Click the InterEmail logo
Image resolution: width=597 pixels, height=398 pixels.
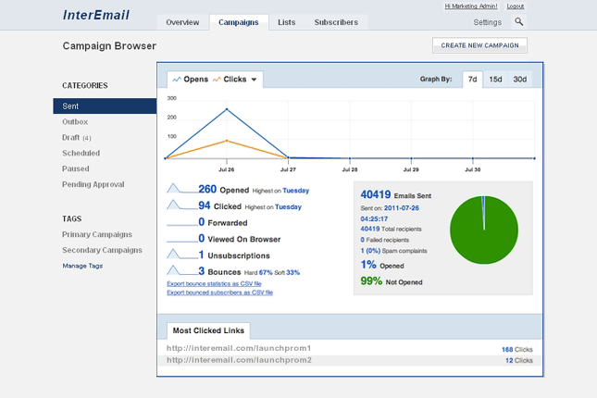(x=96, y=15)
